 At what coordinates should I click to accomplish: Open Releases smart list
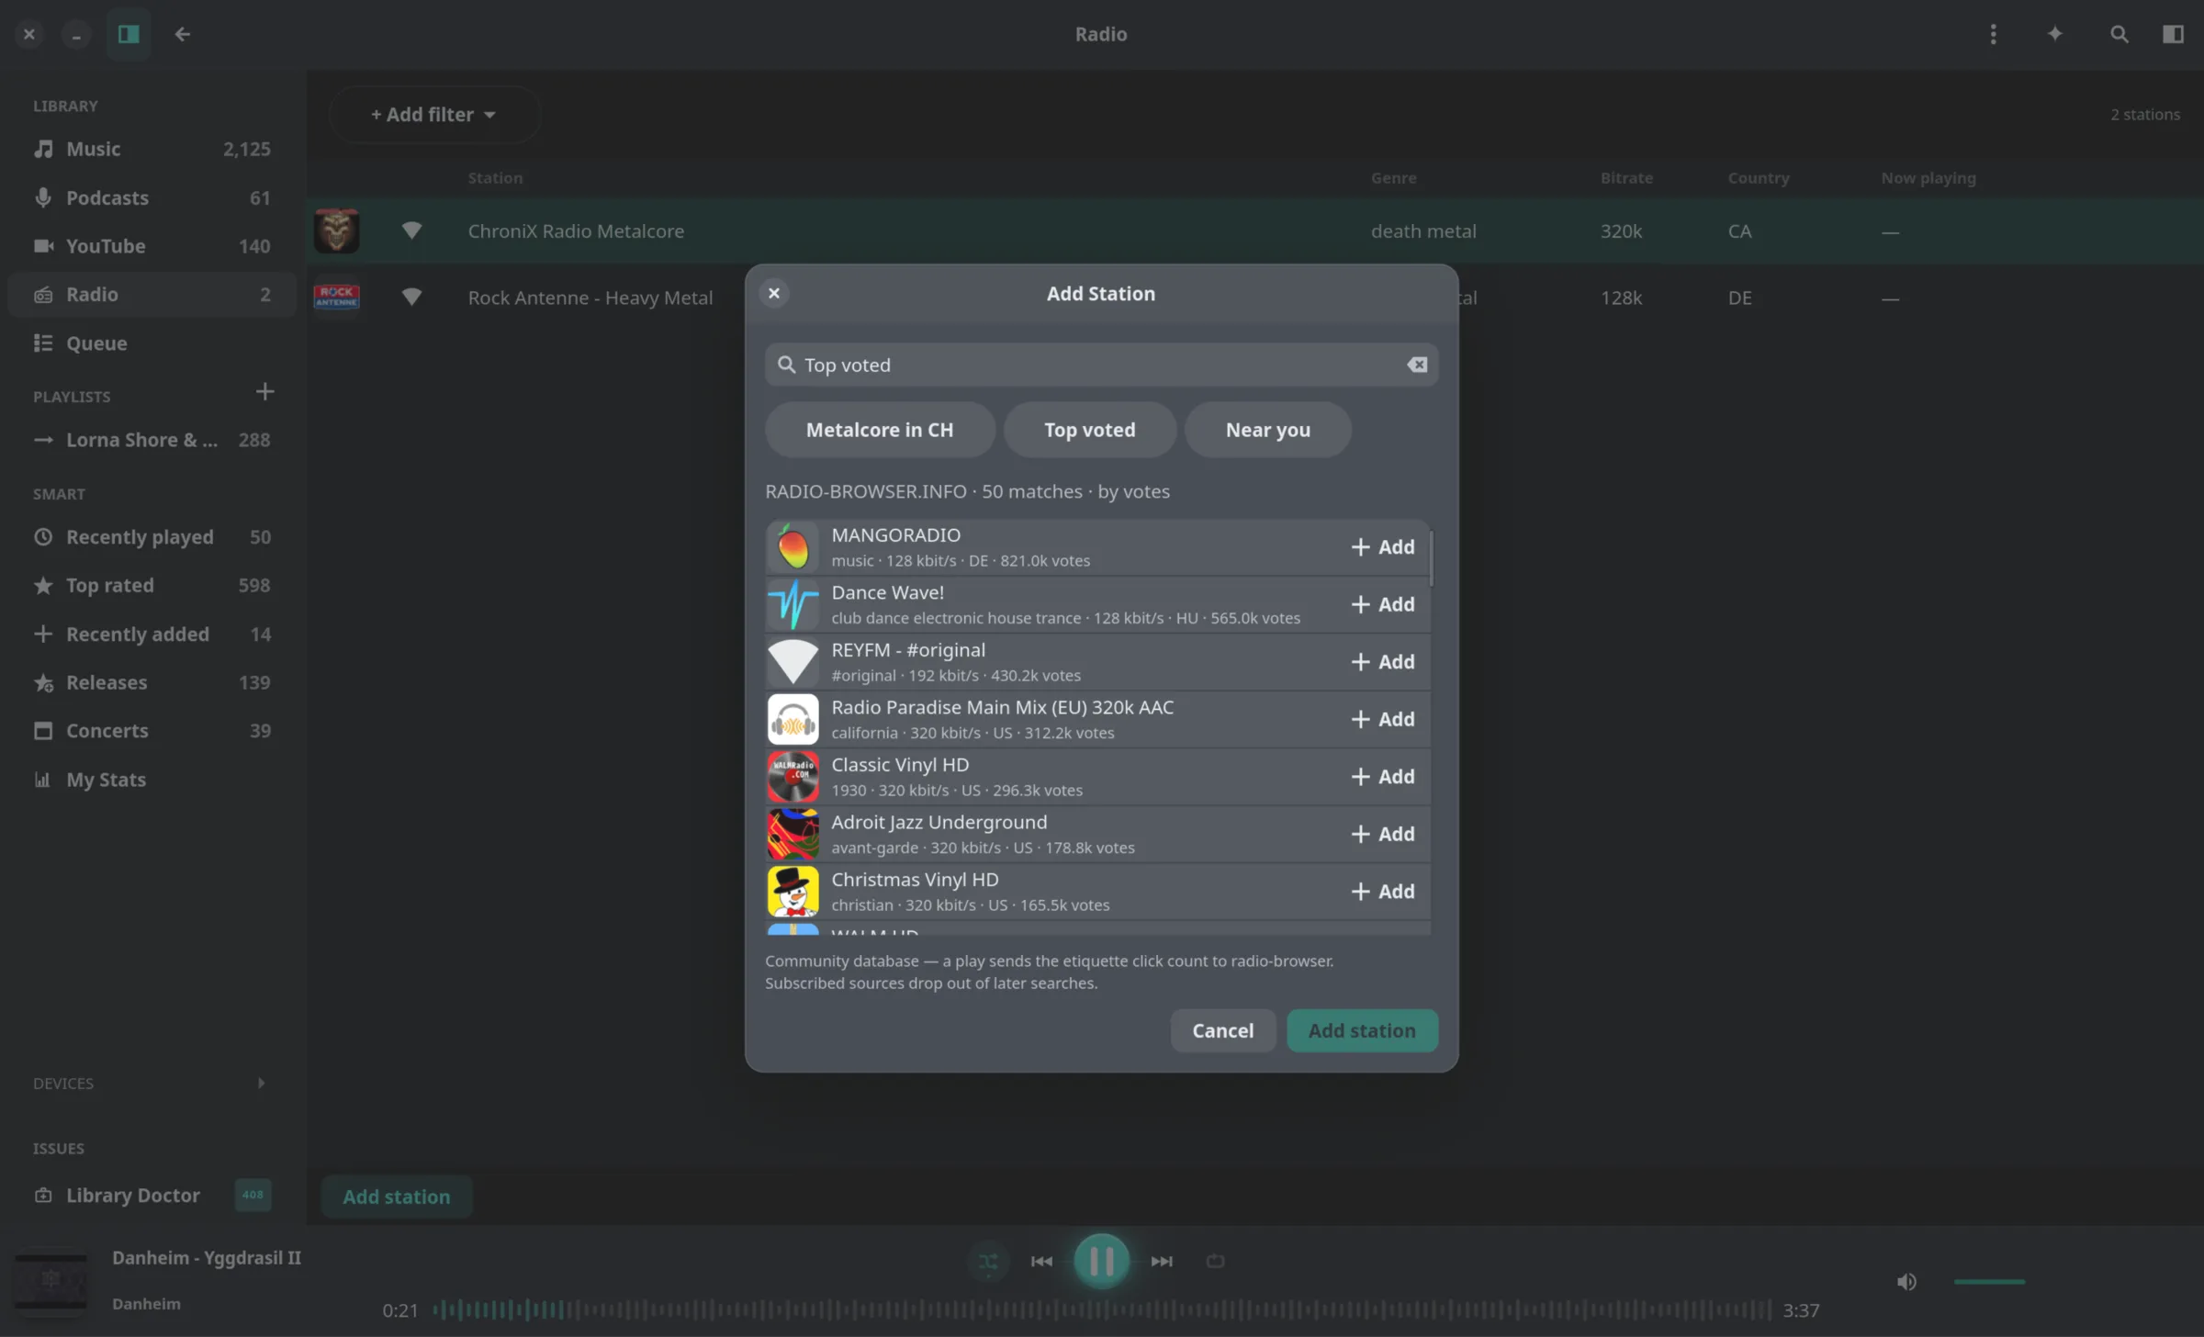click(152, 682)
